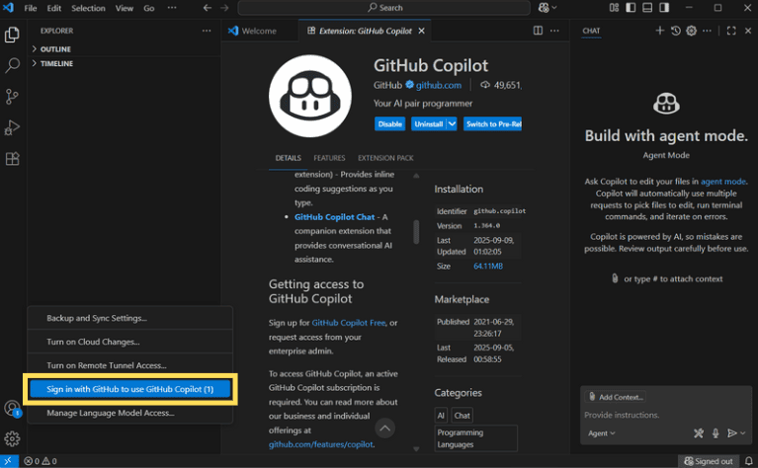758x468 pixels.
Task: Maximize the chat panel
Action: pos(731,31)
